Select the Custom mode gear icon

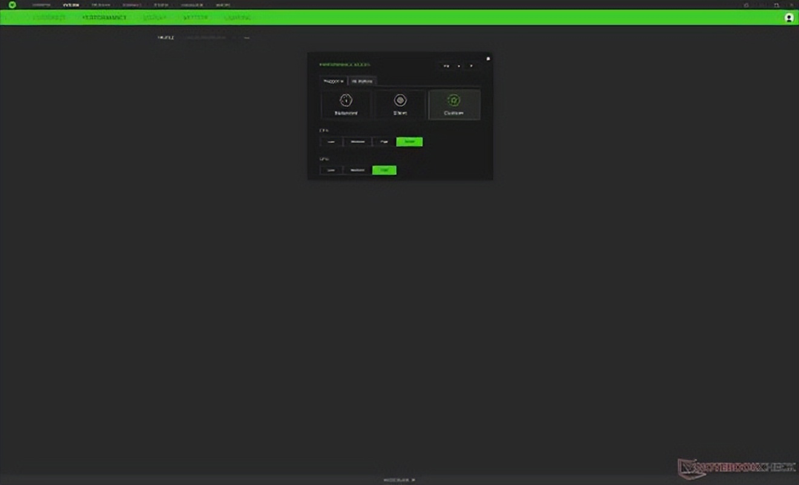(x=454, y=100)
